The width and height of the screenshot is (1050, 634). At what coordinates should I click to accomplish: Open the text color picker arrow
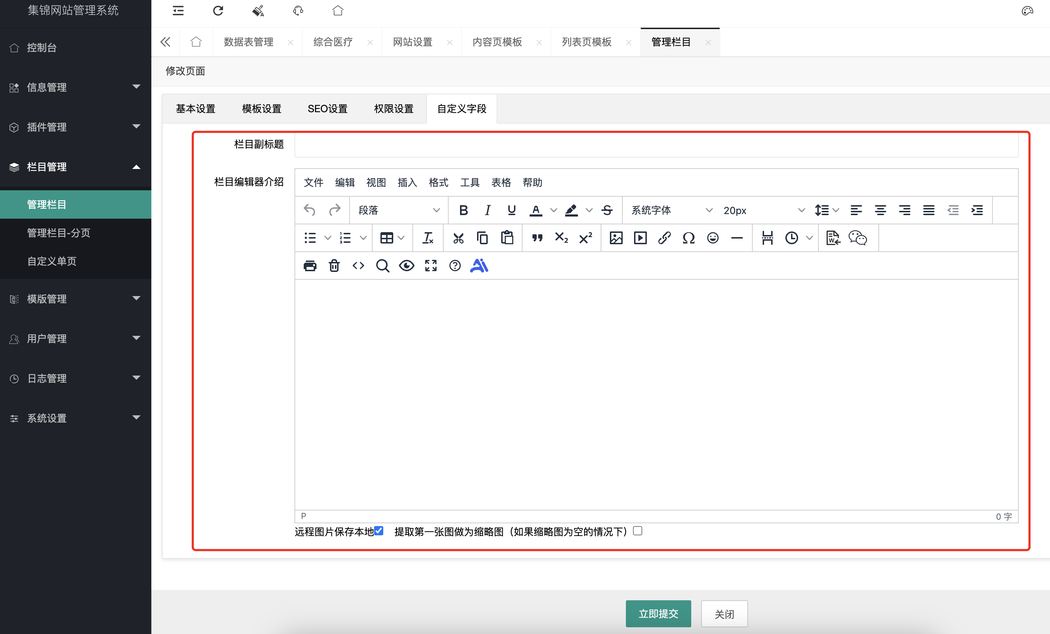coord(553,210)
